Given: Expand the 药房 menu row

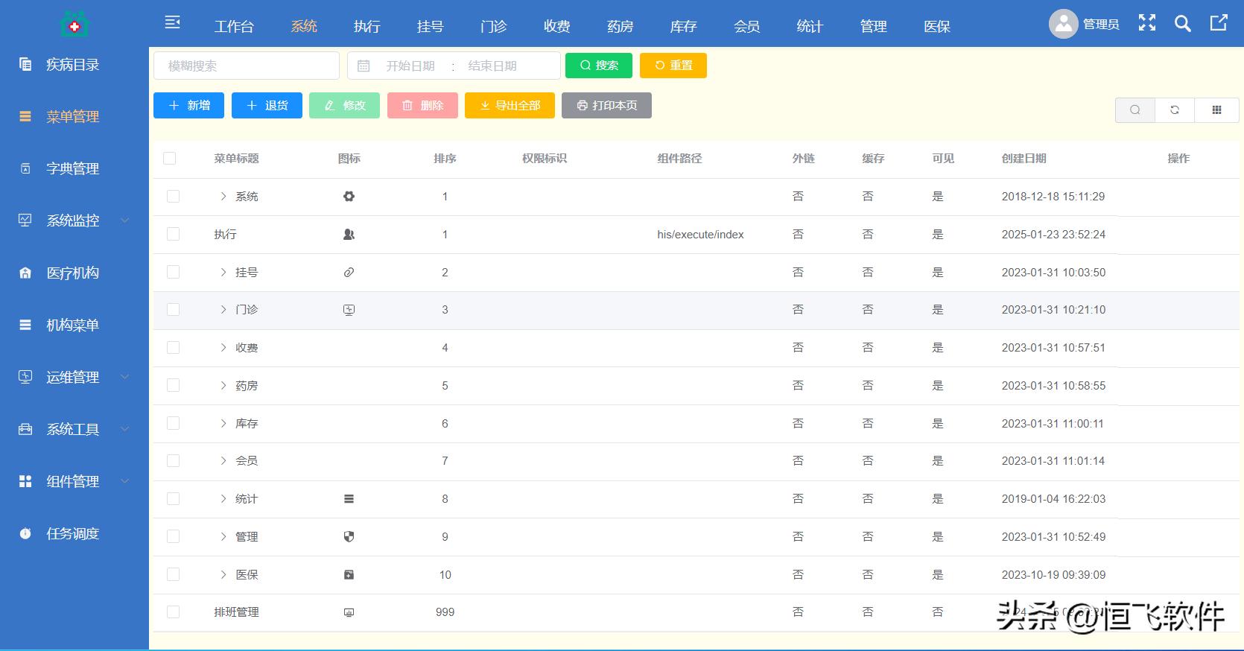Looking at the screenshot, I should pyautogui.click(x=223, y=386).
